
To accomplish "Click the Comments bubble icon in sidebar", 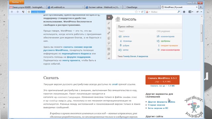I will tap(109, 43).
